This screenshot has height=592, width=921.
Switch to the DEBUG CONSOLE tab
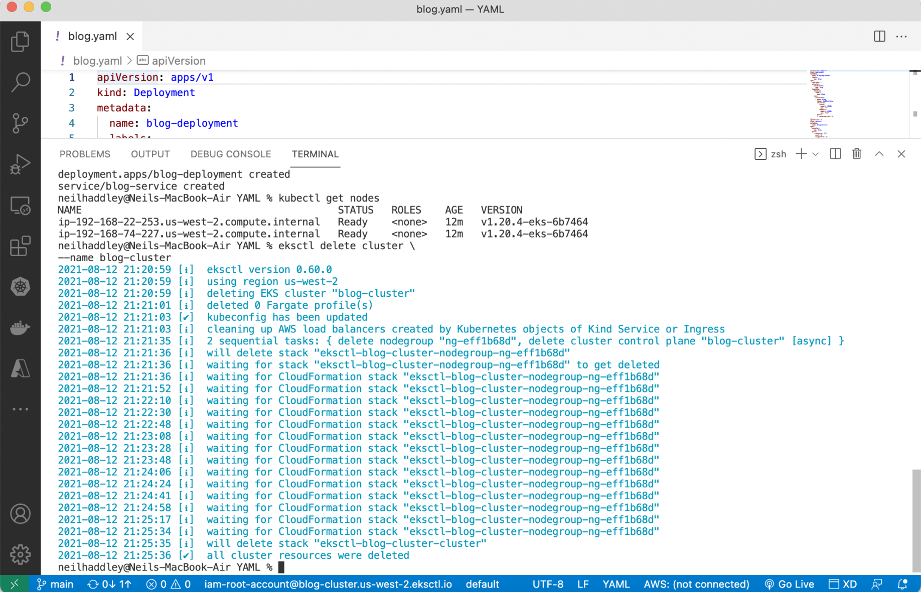[x=230, y=154]
